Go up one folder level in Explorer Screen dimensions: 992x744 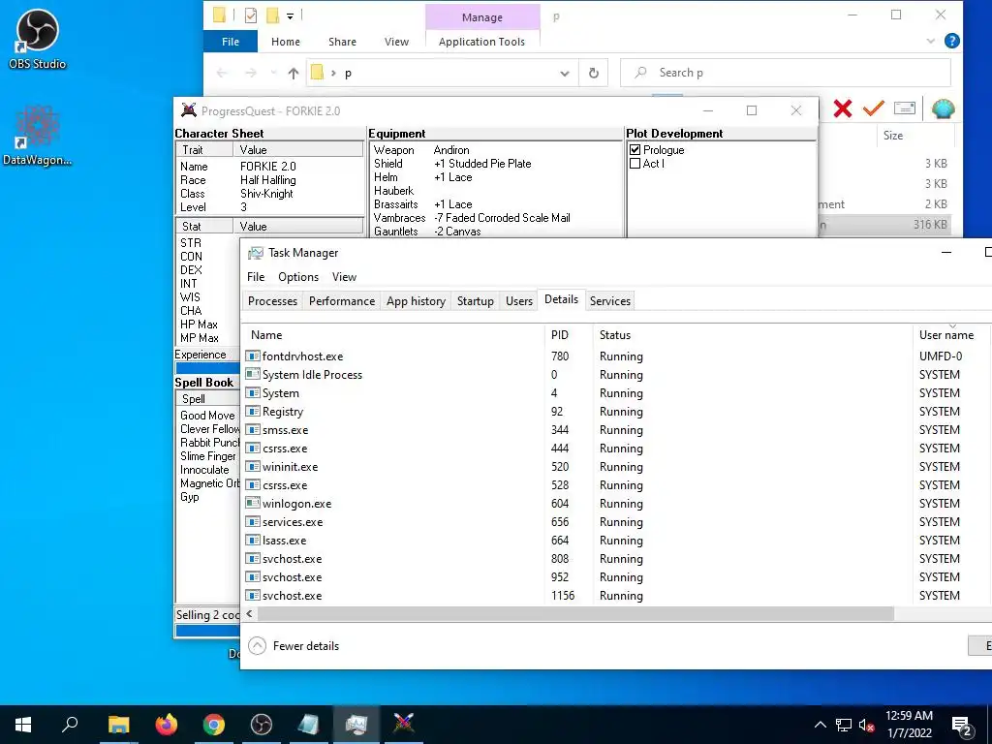pyautogui.click(x=293, y=74)
